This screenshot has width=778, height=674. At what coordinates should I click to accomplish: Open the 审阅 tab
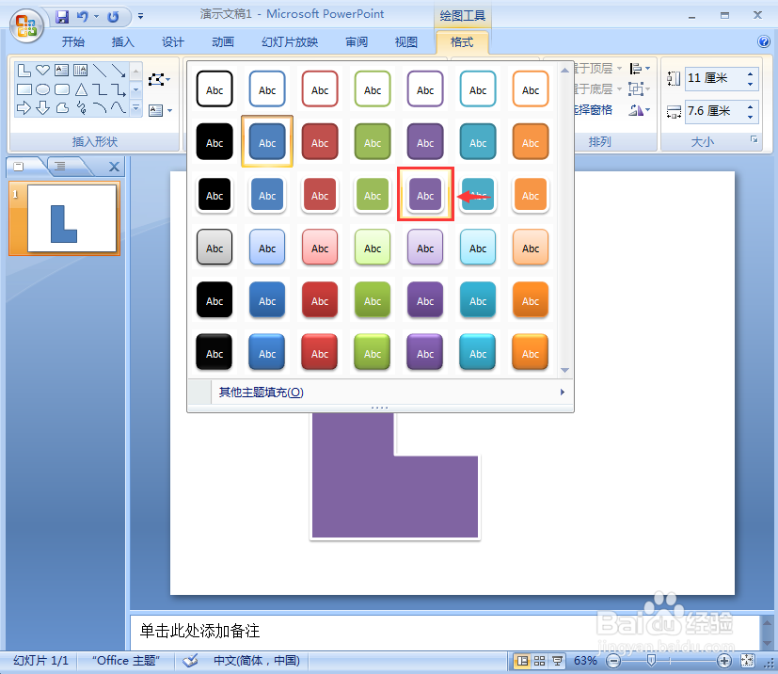[357, 42]
